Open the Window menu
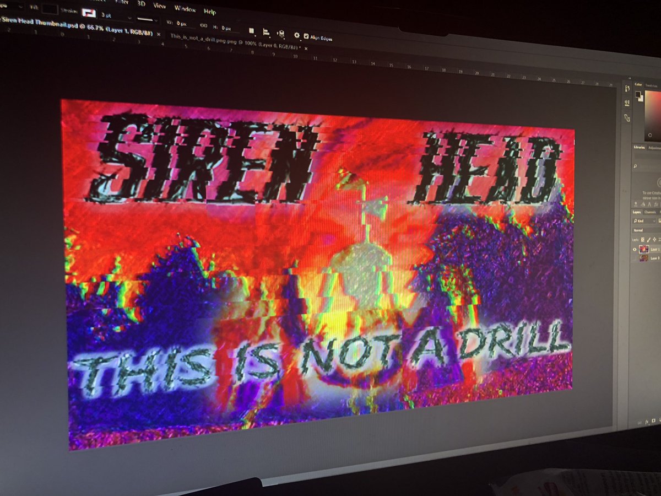 coord(185,9)
